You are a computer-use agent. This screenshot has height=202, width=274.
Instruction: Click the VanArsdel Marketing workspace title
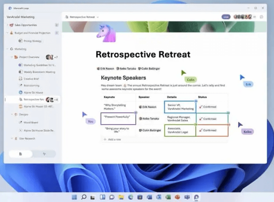pos(21,17)
